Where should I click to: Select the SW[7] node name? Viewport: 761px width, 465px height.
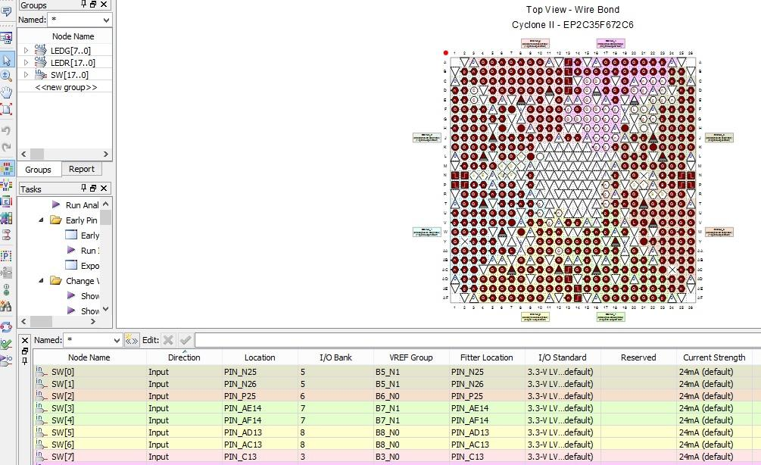[x=63, y=457]
